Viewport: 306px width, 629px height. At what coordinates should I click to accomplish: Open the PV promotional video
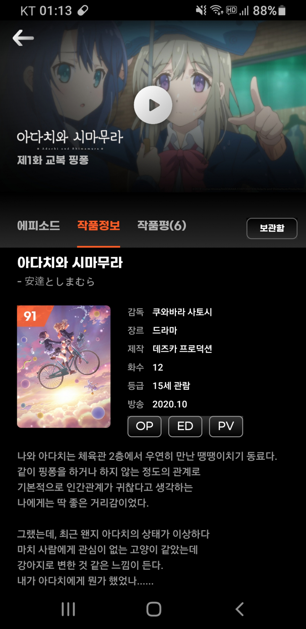tap(226, 426)
